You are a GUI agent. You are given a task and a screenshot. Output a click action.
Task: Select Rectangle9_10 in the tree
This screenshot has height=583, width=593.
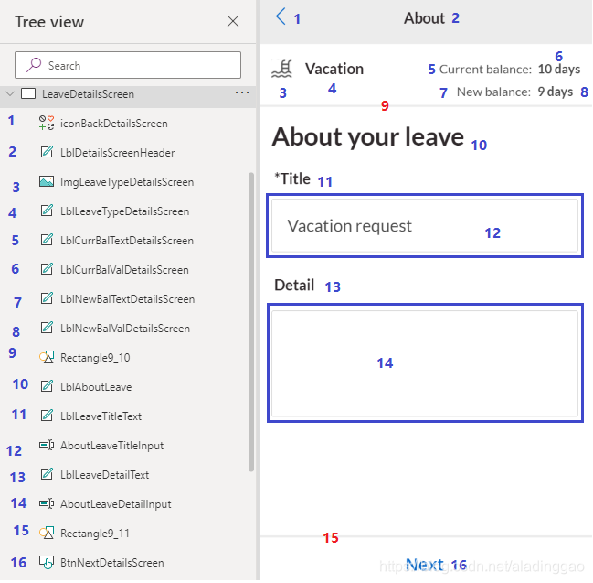coord(95,357)
